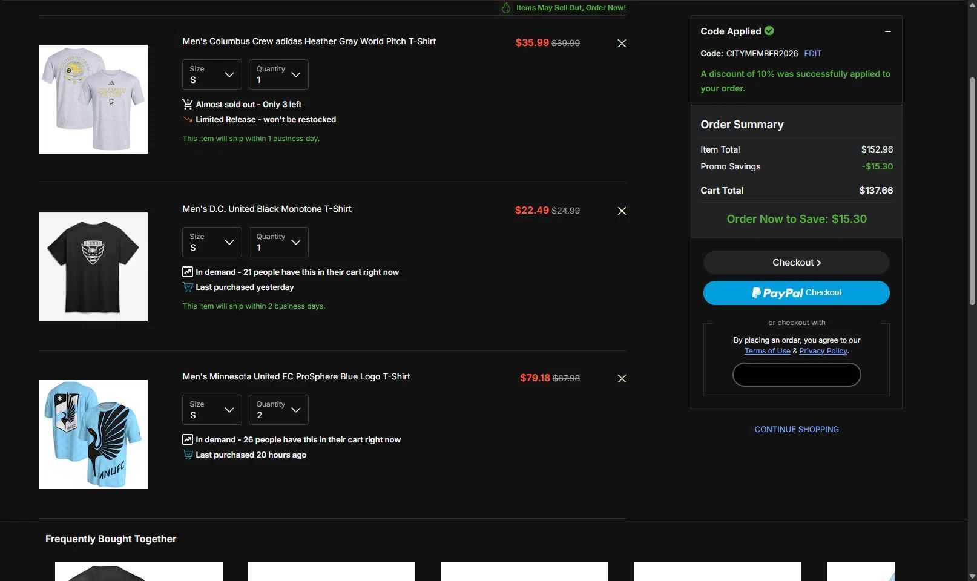The height and width of the screenshot is (581, 977).
Task: Click the Code Applied green checkmark icon
Action: 769,31
